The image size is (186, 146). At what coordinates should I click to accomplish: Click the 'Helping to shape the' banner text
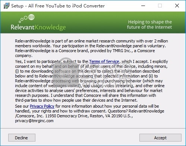(150, 22)
